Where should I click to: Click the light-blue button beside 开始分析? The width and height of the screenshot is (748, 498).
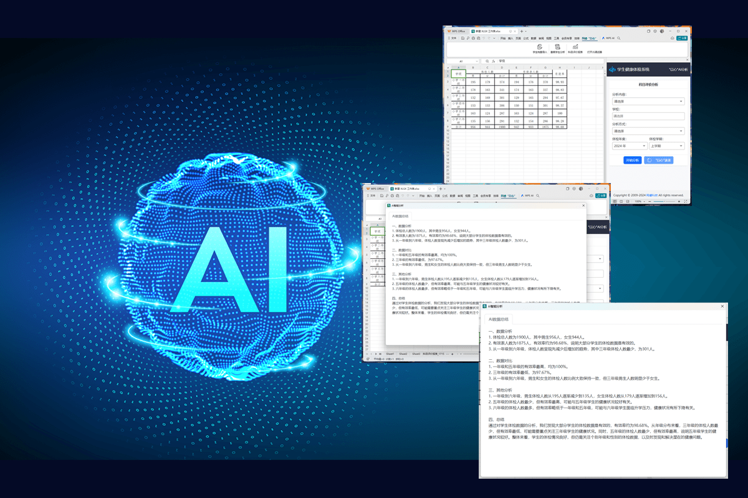click(658, 160)
